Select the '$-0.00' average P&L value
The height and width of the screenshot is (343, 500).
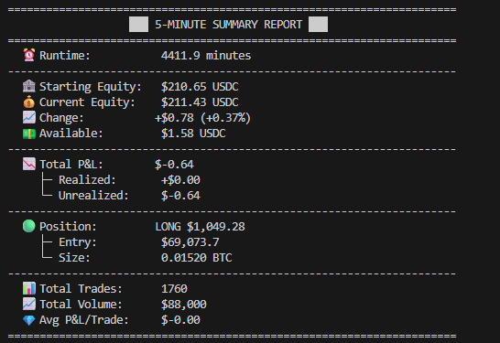pyautogui.click(x=180, y=320)
